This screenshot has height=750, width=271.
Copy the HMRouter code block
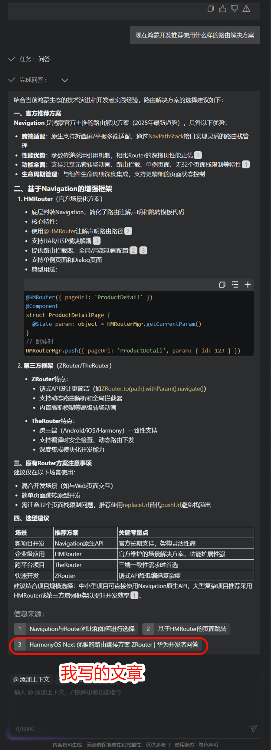pyautogui.click(x=222, y=285)
